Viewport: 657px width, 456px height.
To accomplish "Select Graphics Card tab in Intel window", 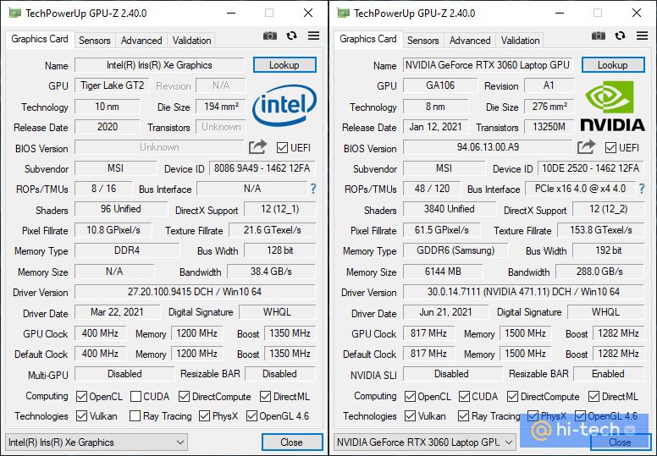I will [40, 39].
